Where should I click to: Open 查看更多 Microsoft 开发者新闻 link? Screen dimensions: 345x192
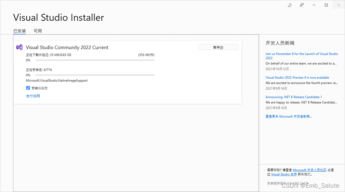[289, 116]
